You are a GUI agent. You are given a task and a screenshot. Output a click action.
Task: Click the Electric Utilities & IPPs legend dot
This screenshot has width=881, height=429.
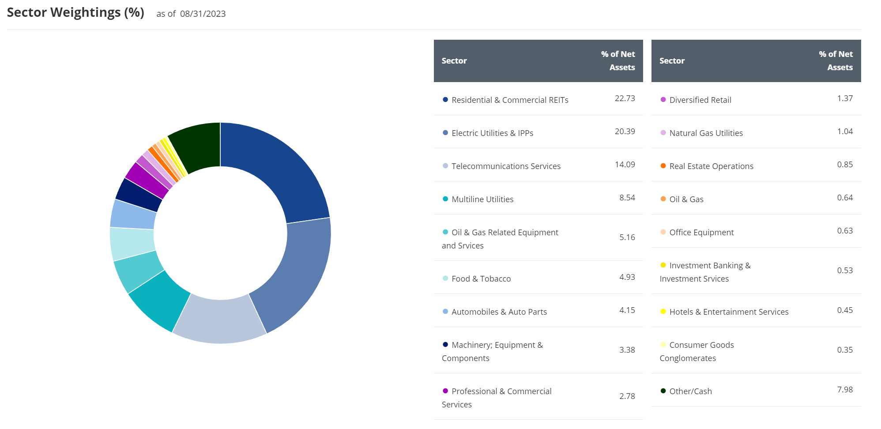(445, 133)
